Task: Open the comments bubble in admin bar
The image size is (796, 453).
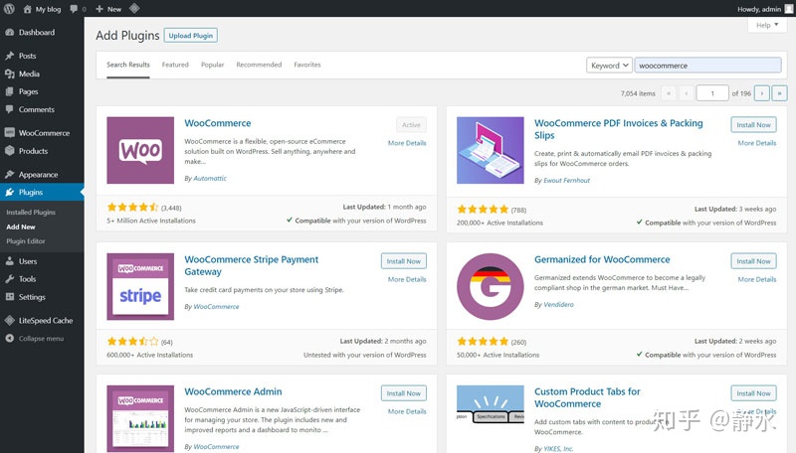Action: [74, 9]
